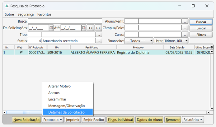
Task: Open calendar picker for Até end date
Action: tap(84, 28)
